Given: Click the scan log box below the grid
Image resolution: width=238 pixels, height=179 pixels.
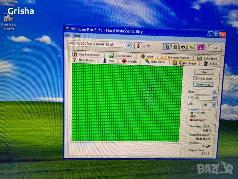Looking at the screenshot, I should click(125, 149).
